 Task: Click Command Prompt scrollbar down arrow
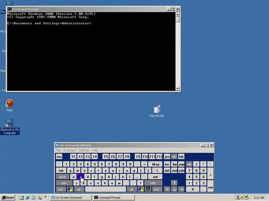[178, 88]
